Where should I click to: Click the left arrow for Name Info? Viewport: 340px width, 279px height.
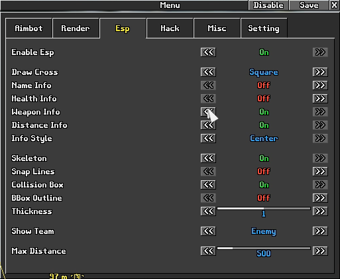[208, 85]
